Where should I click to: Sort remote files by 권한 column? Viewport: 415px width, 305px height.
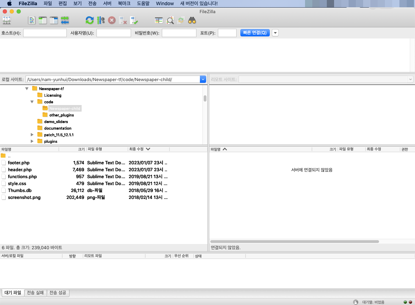tap(407, 149)
